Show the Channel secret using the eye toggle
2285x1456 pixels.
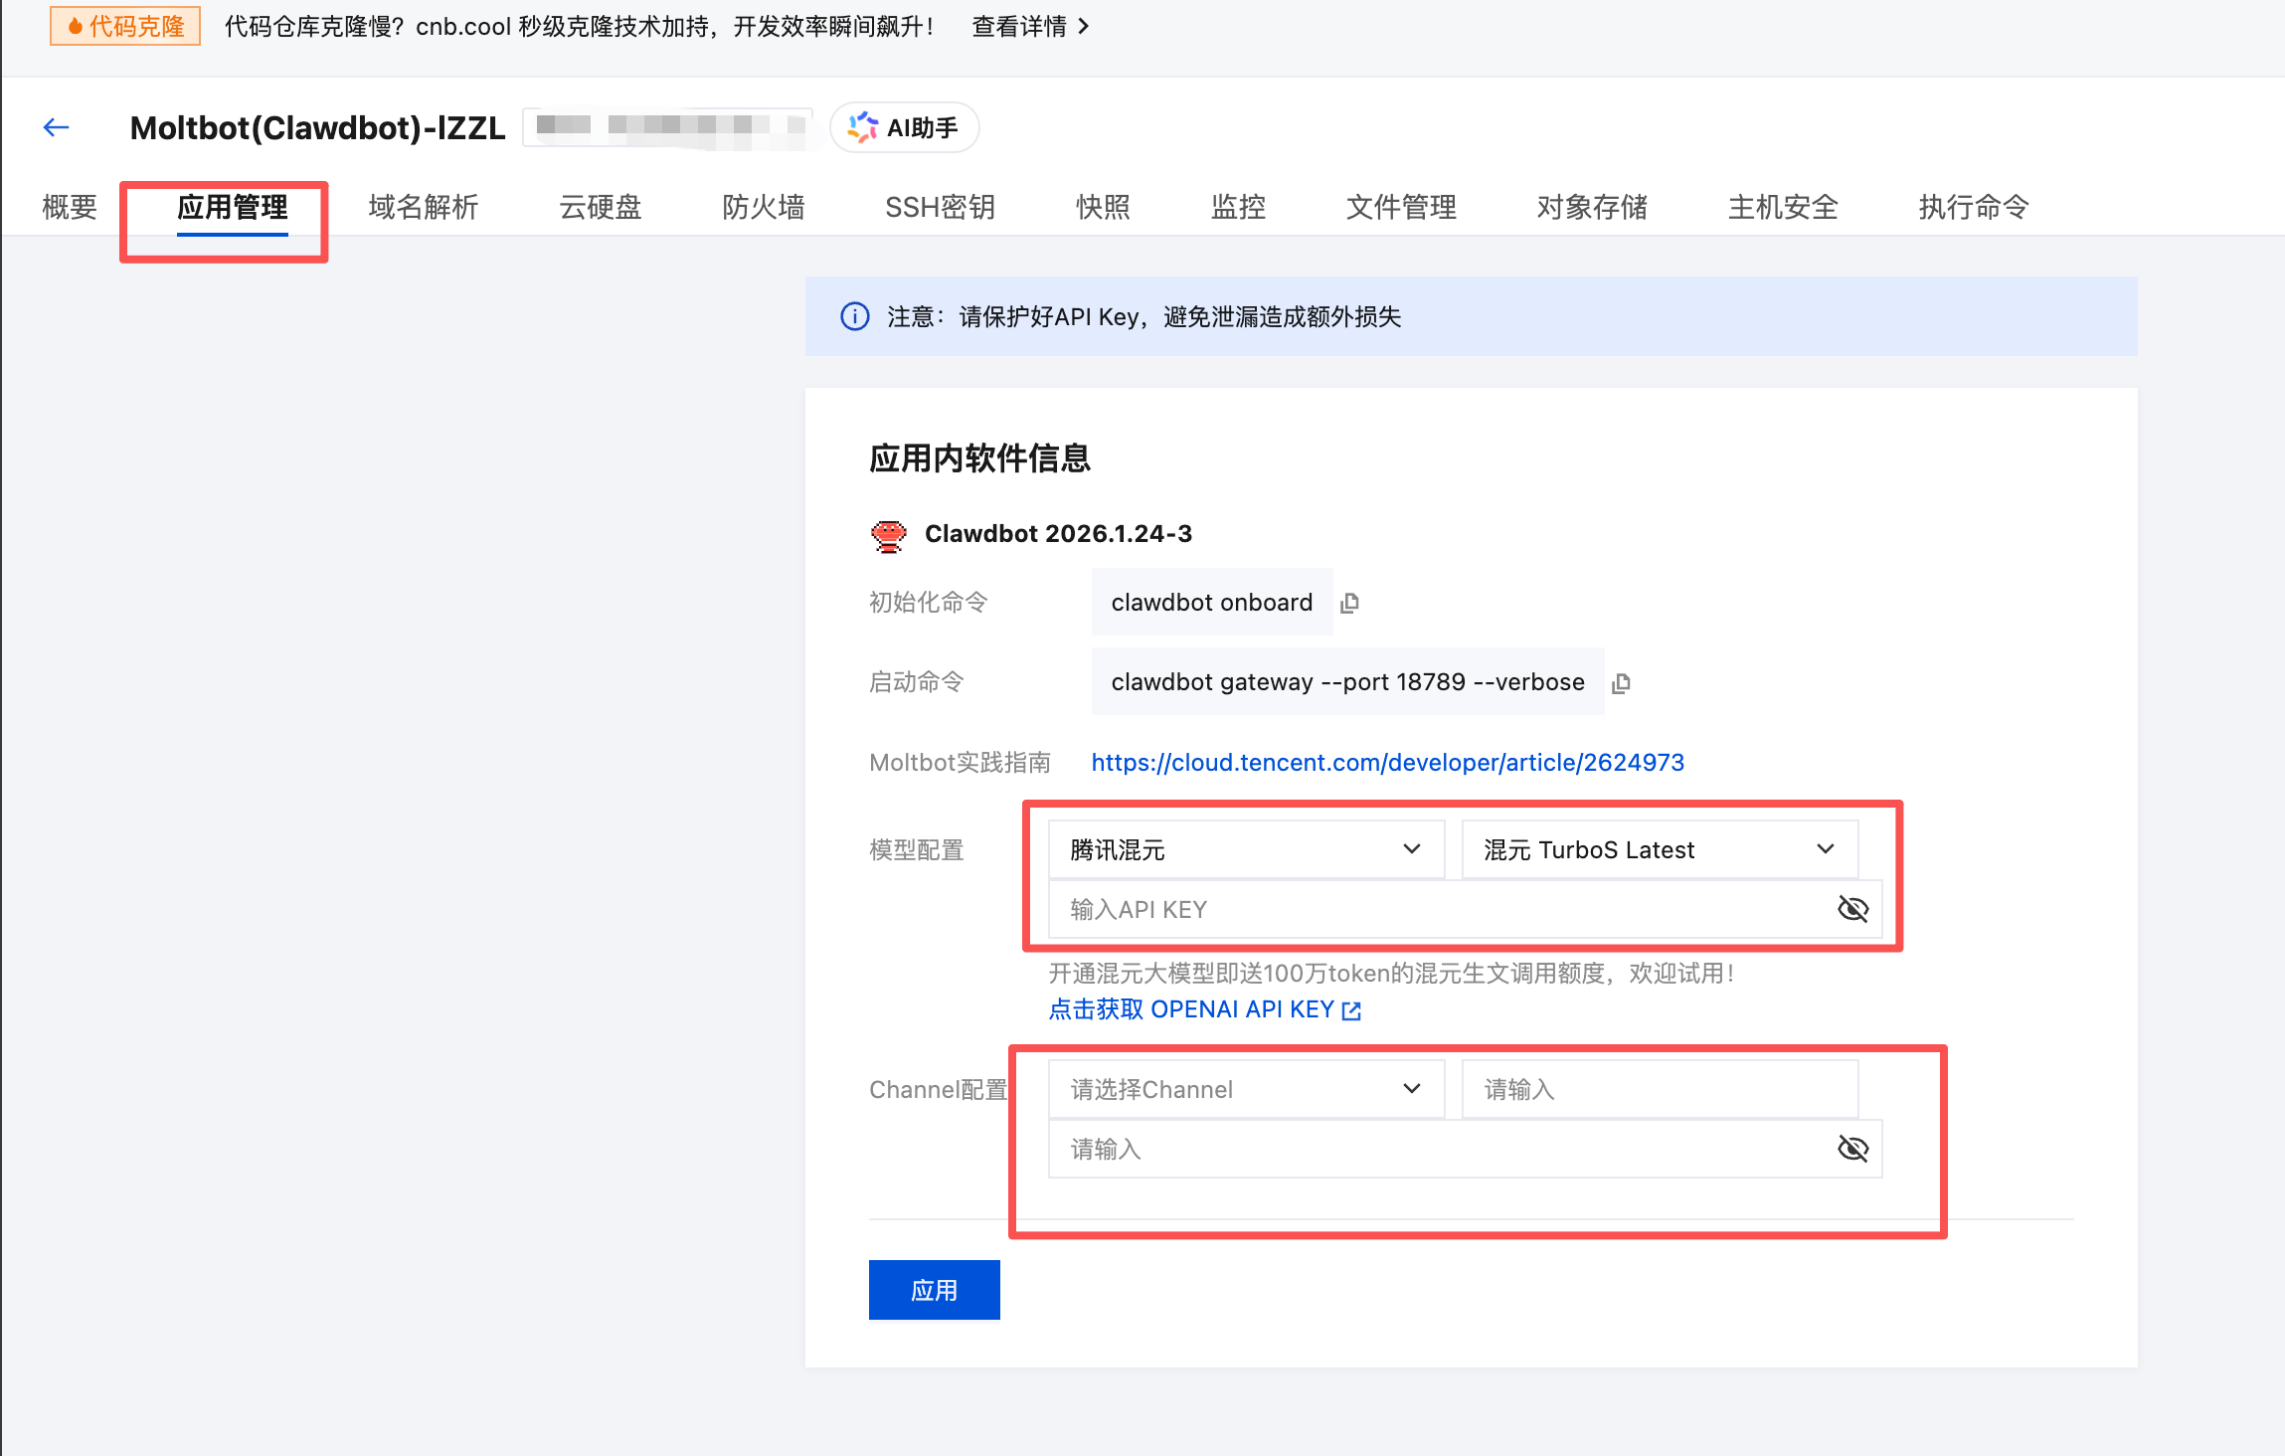[x=1852, y=1148]
